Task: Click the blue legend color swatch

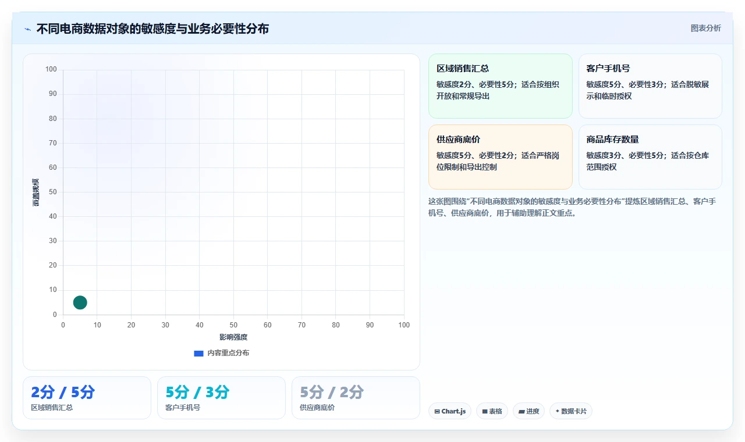Action: 198,353
